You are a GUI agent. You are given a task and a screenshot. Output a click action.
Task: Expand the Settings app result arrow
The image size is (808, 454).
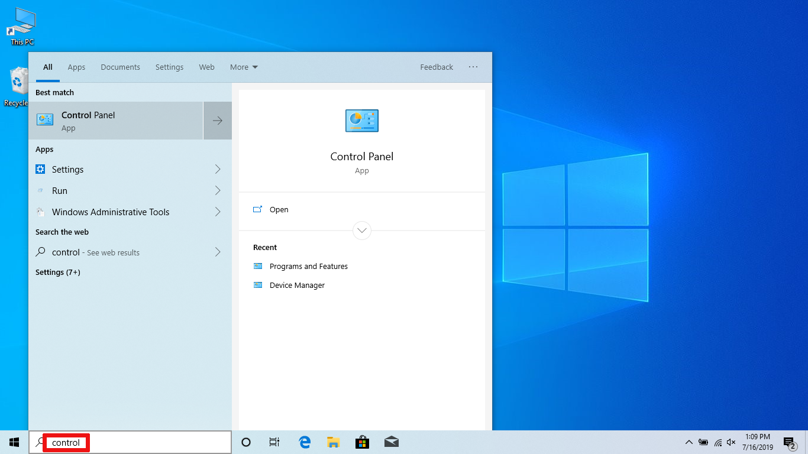pyautogui.click(x=218, y=170)
